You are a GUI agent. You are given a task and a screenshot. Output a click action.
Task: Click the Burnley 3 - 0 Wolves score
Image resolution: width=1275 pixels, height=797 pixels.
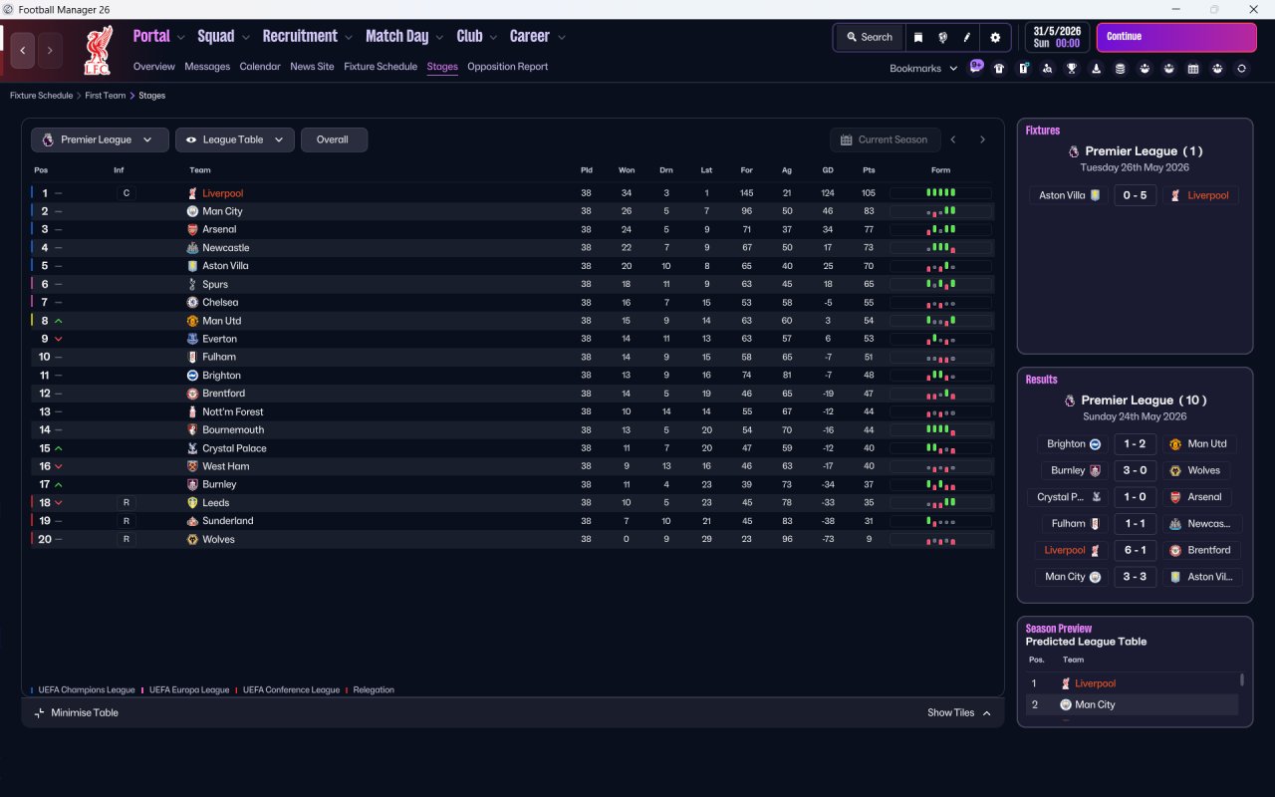pos(1135,470)
